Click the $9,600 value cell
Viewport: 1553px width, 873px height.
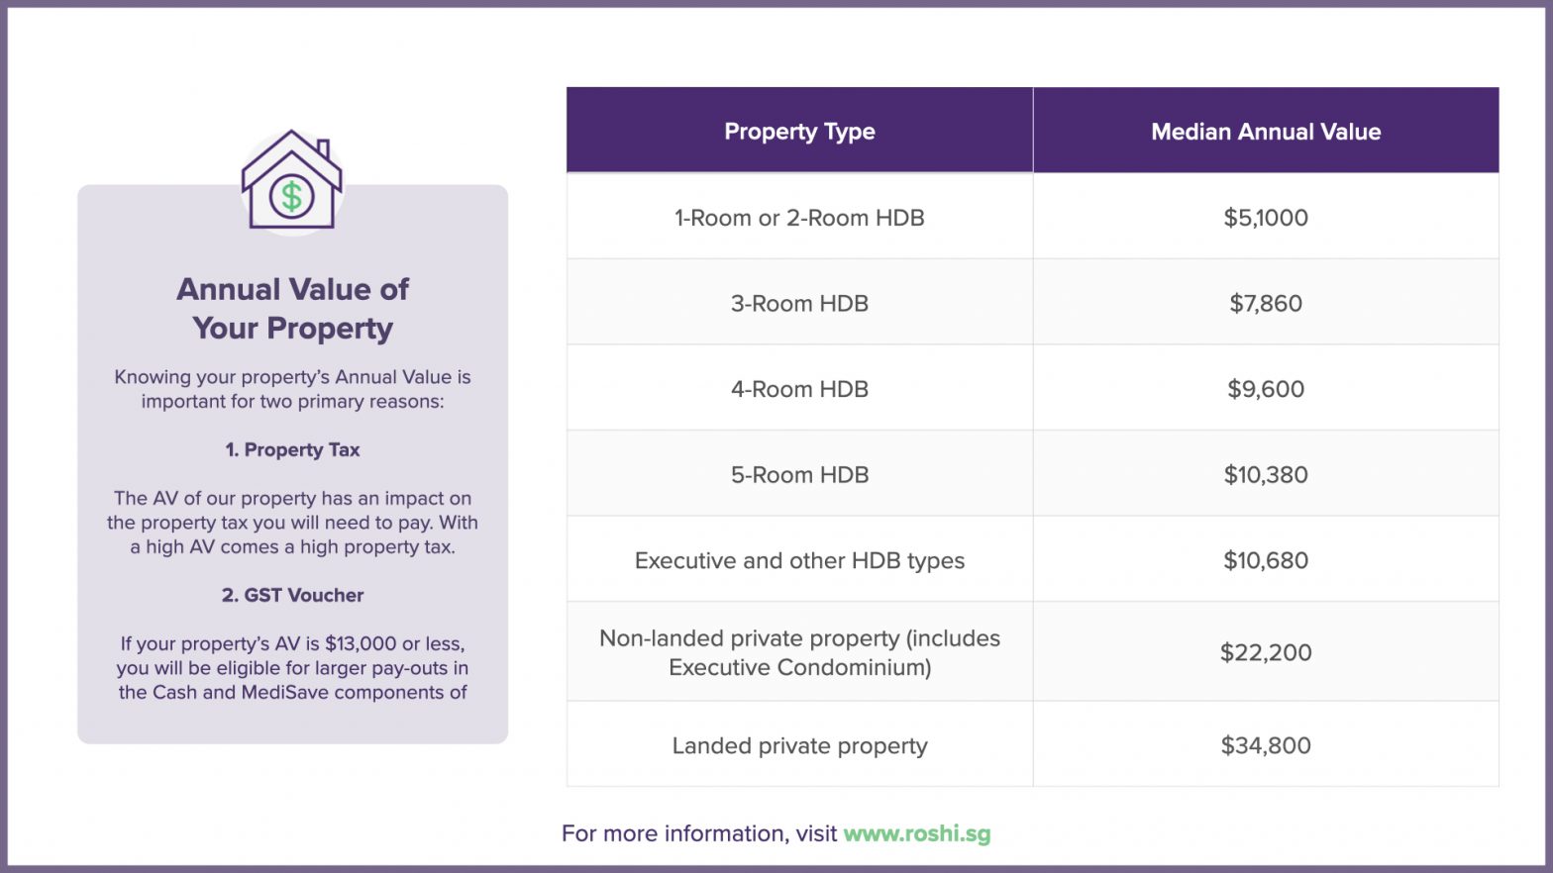1265,389
